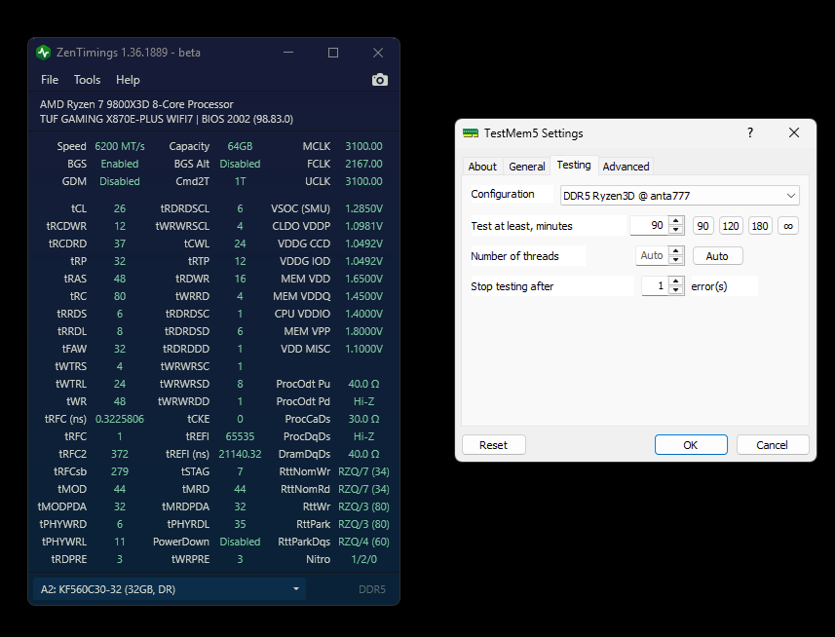Viewport: 835px width, 637px height.
Task: Click the ProcCaDs value 30.0 Ω
Action: click(363, 419)
